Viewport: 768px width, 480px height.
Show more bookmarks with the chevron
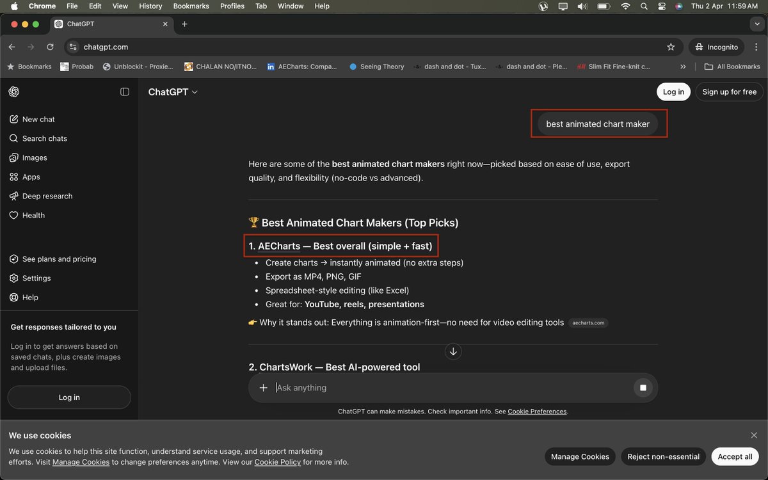tap(684, 67)
